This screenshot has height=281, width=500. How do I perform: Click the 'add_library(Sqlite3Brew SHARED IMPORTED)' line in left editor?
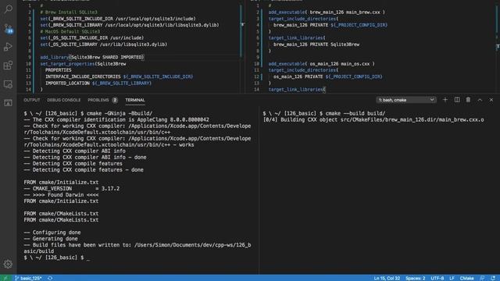[x=92, y=57]
